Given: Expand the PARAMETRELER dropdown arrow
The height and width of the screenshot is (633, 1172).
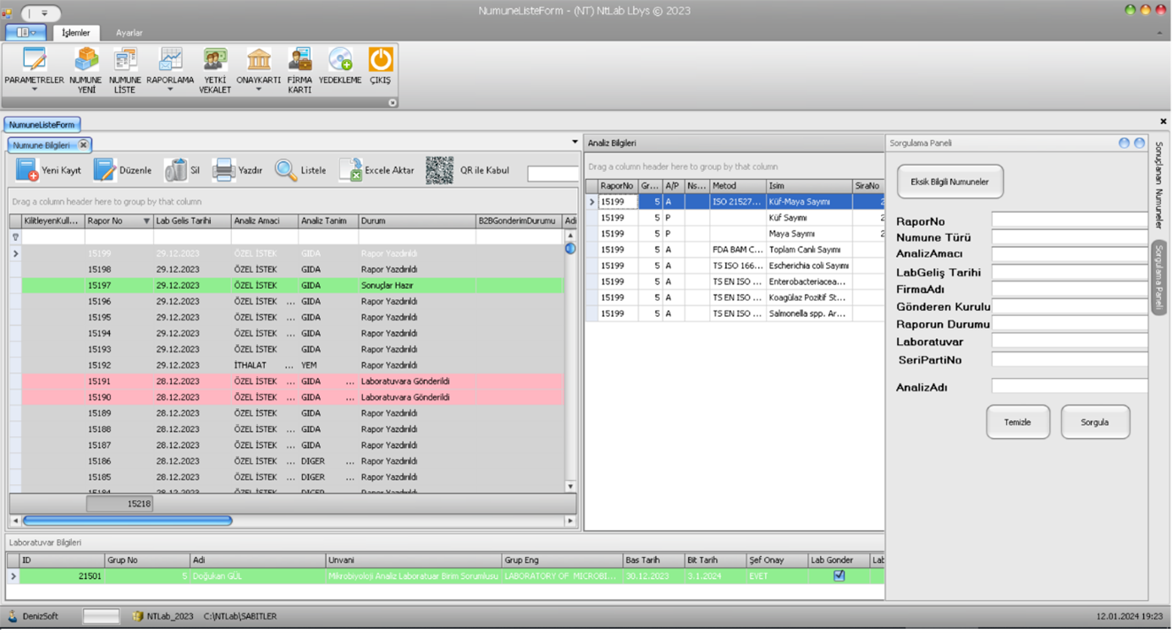Looking at the screenshot, I should [x=35, y=90].
